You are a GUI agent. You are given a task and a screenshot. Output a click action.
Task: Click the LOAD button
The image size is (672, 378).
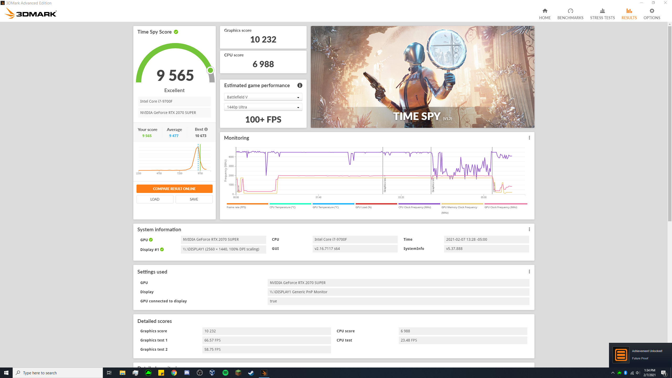tap(155, 199)
